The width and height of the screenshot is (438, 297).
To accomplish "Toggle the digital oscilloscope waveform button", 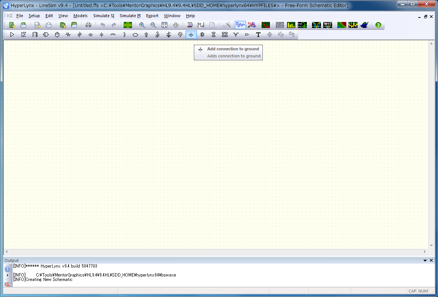I will [x=240, y=25].
